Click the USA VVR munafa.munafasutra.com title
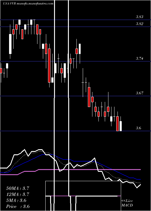The height and width of the screenshot is (211, 151). click(x=28, y=4)
